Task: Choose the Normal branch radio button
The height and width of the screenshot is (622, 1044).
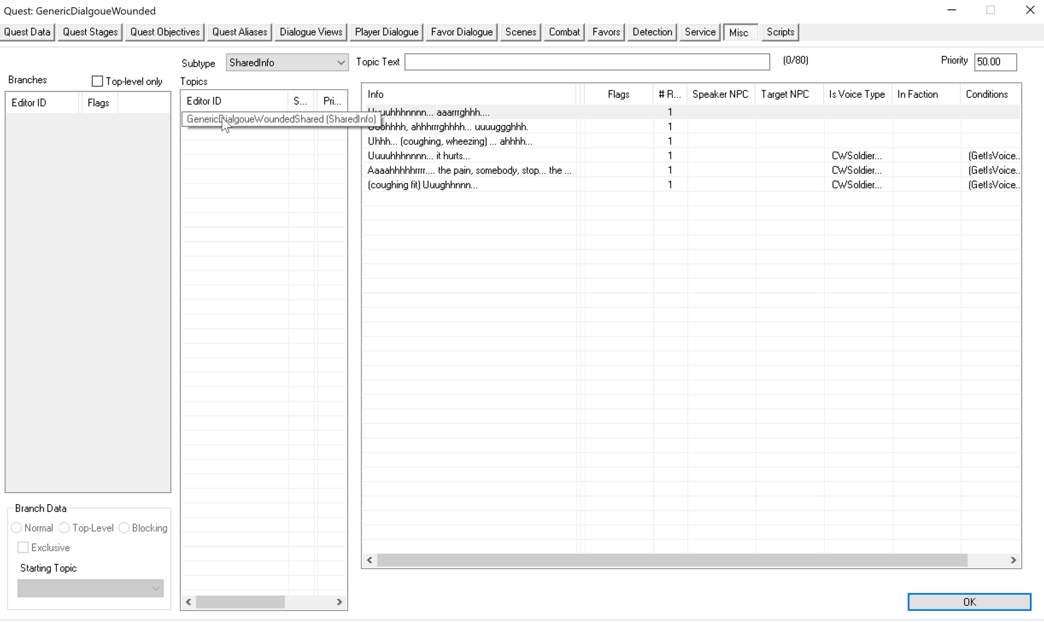Action: tap(16, 528)
